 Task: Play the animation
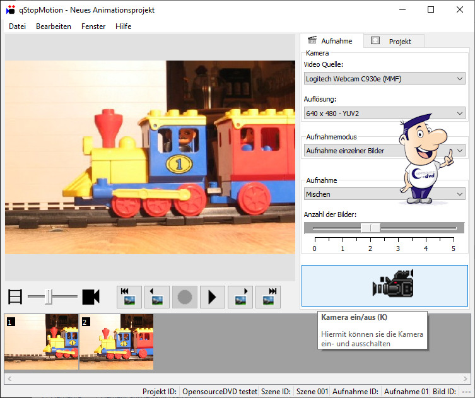pos(213,296)
